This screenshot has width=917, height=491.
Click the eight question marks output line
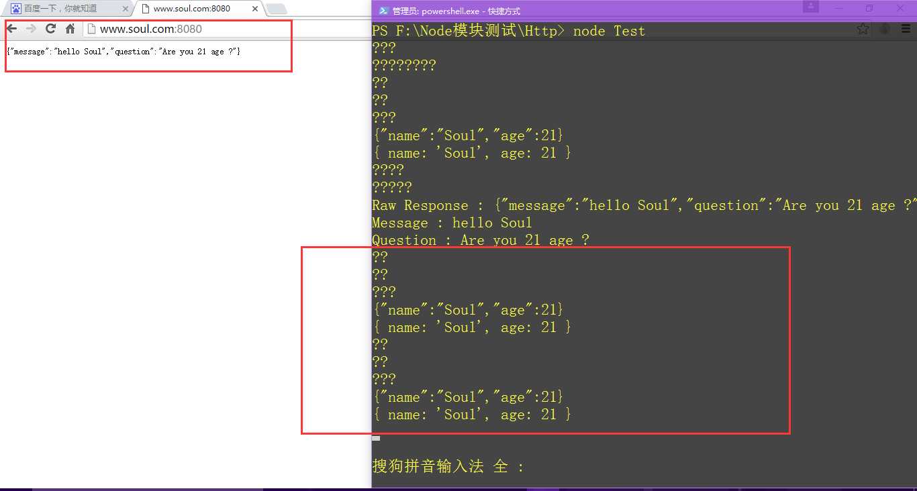pyautogui.click(x=404, y=66)
